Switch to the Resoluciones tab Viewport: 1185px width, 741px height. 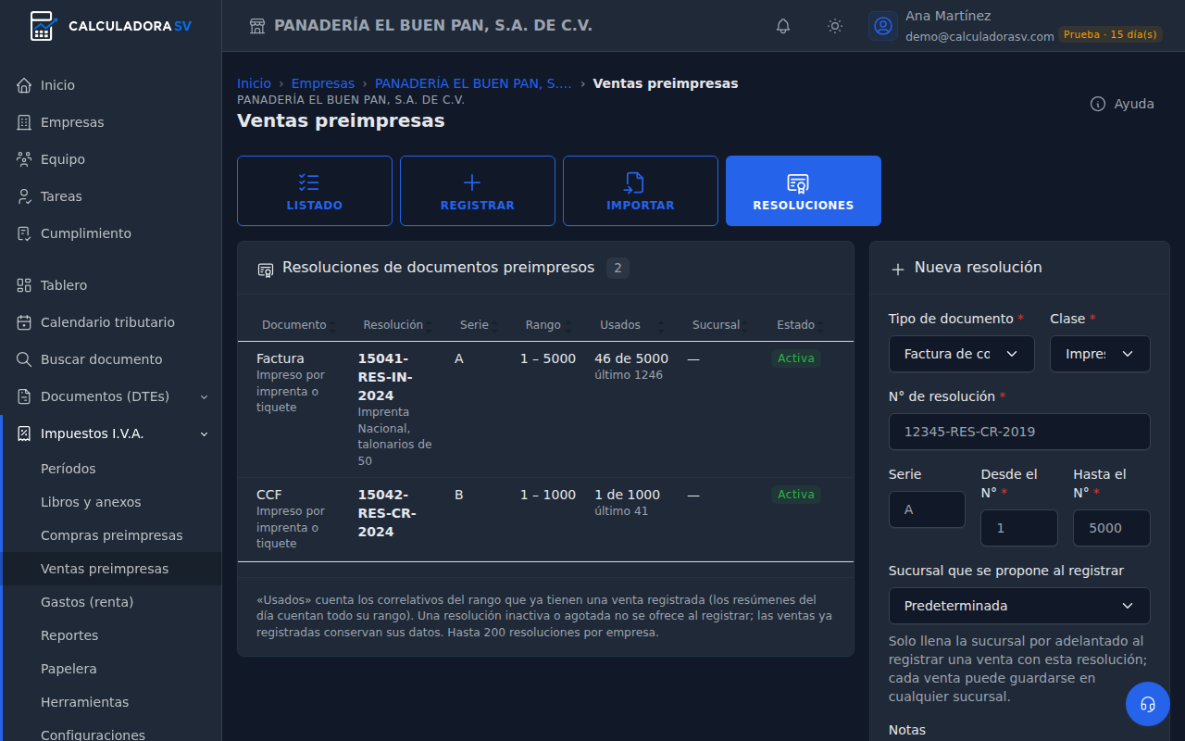point(804,191)
